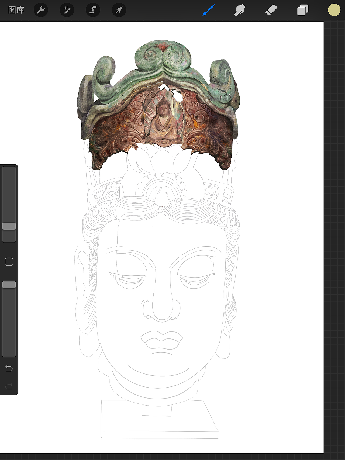Image resolution: width=345 pixels, height=460 pixels.
Task: Select the Eraser tool
Action: point(271,10)
